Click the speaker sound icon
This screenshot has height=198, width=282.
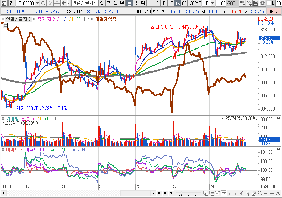point(63,3)
